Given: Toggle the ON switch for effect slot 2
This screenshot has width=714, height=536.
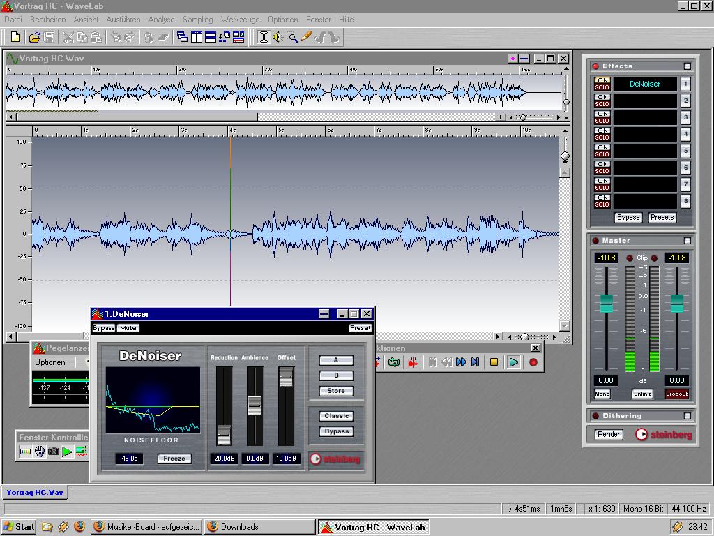Looking at the screenshot, I should pyautogui.click(x=602, y=97).
